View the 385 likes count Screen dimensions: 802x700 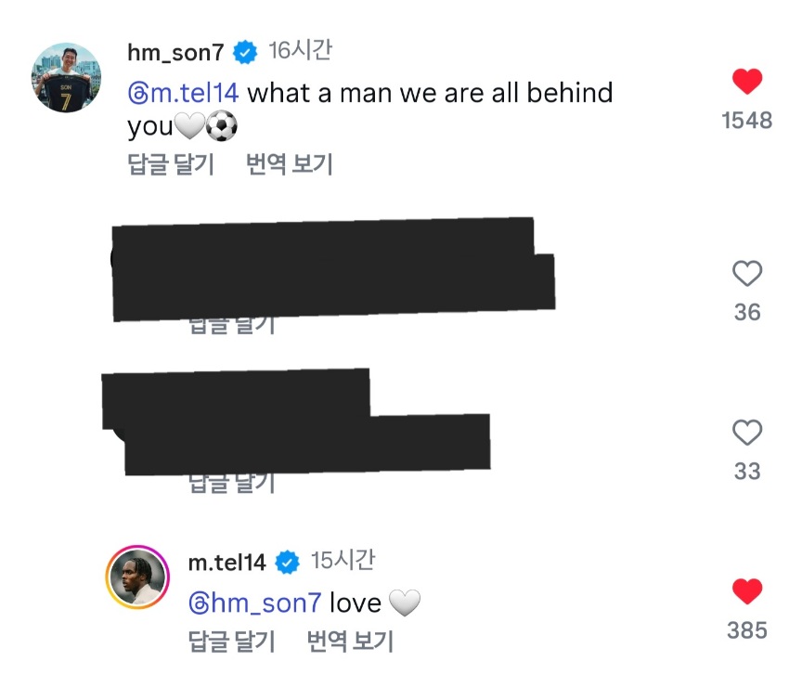coord(747,630)
